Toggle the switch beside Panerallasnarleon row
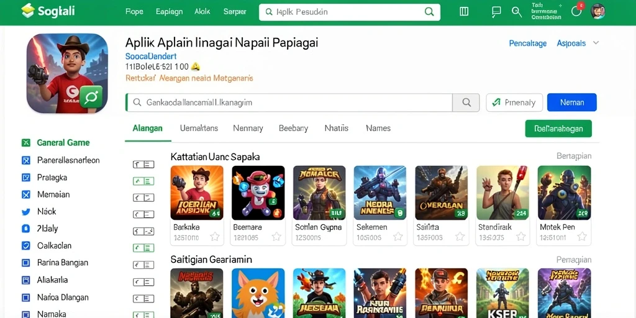Screen dimensions: 636x318 [x=143, y=164]
